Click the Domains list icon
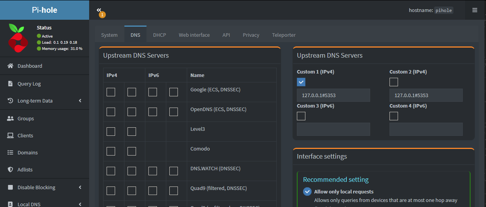This screenshot has width=486, height=207. click(10, 153)
